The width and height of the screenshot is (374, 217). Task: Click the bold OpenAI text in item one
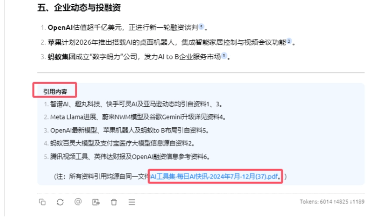pyautogui.click(x=60, y=27)
